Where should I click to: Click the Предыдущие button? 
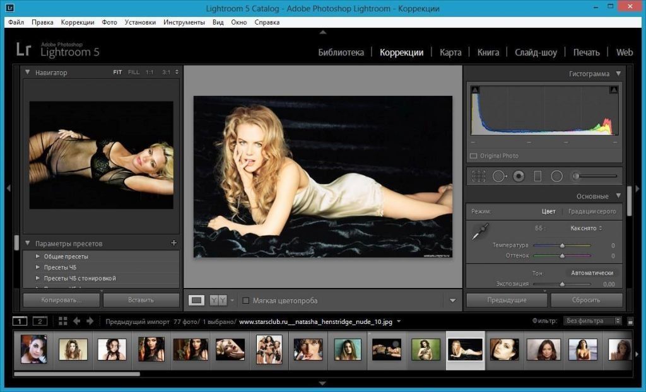(507, 300)
